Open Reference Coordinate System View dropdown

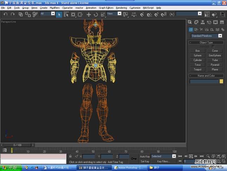coord(119,13)
